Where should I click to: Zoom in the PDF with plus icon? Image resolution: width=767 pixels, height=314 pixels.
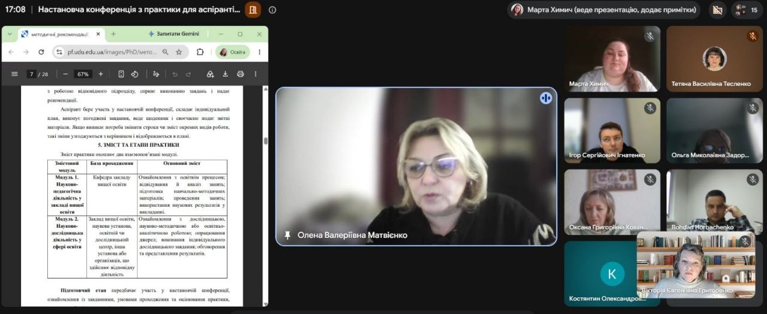tap(101, 74)
